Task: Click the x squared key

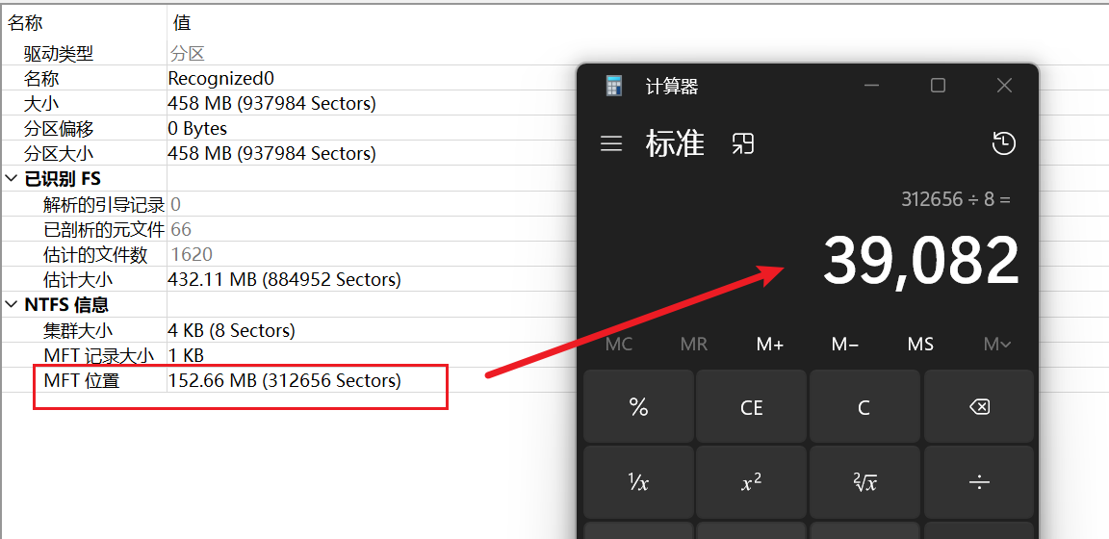Action: click(x=751, y=482)
